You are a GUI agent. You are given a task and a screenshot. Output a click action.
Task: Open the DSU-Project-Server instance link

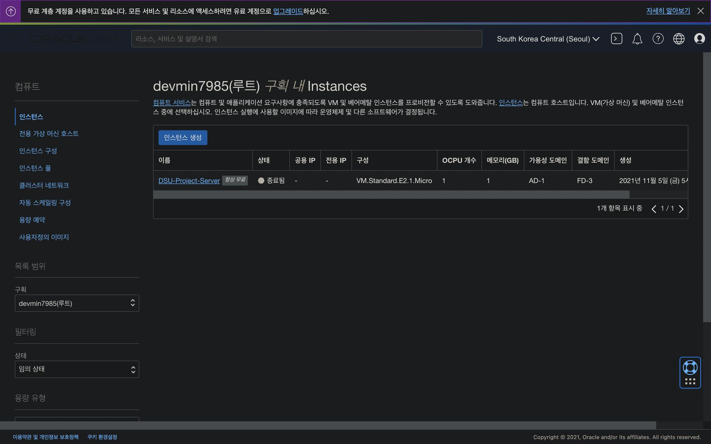click(x=189, y=181)
